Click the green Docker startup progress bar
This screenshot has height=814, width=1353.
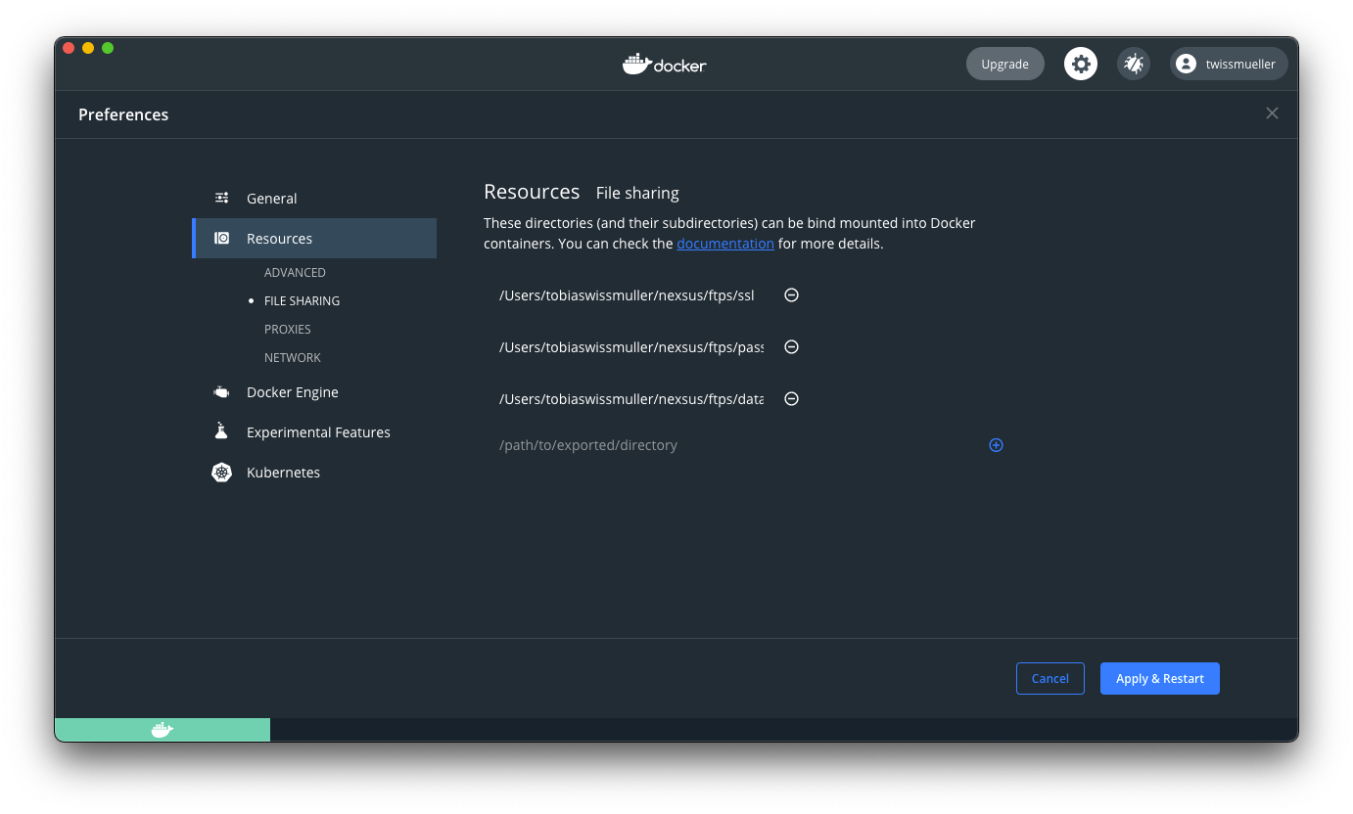163,730
